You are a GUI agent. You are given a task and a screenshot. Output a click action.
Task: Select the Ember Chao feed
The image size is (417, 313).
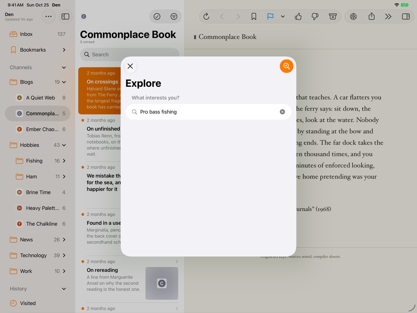click(x=38, y=129)
